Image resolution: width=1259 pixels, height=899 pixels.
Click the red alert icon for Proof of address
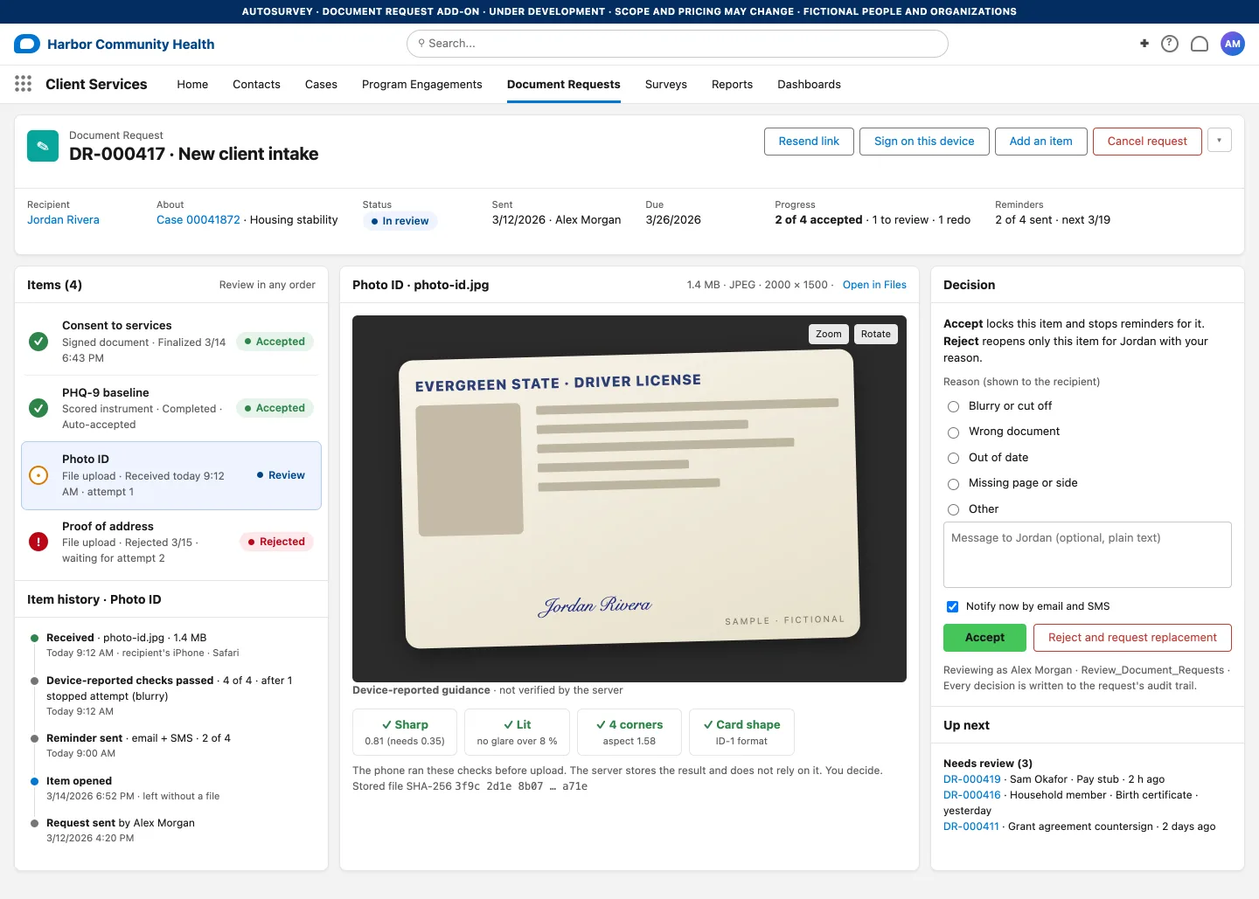[x=38, y=542]
